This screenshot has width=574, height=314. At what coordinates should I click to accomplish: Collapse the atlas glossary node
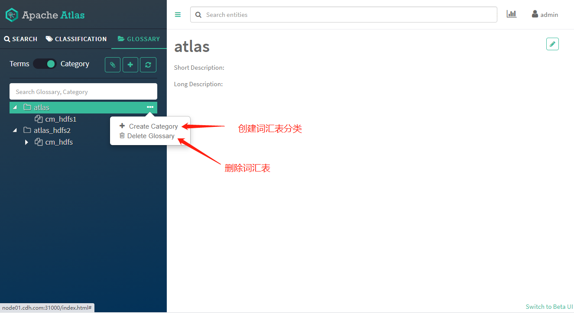[x=15, y=107]
